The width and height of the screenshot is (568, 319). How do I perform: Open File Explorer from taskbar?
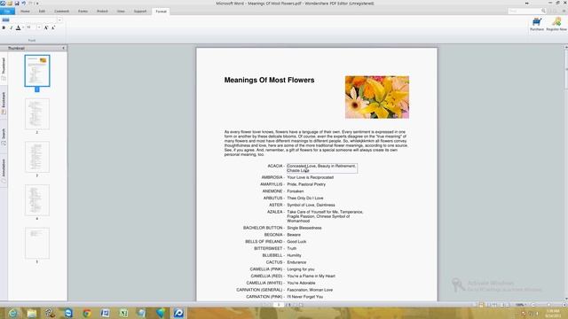(x=32, y=313)
